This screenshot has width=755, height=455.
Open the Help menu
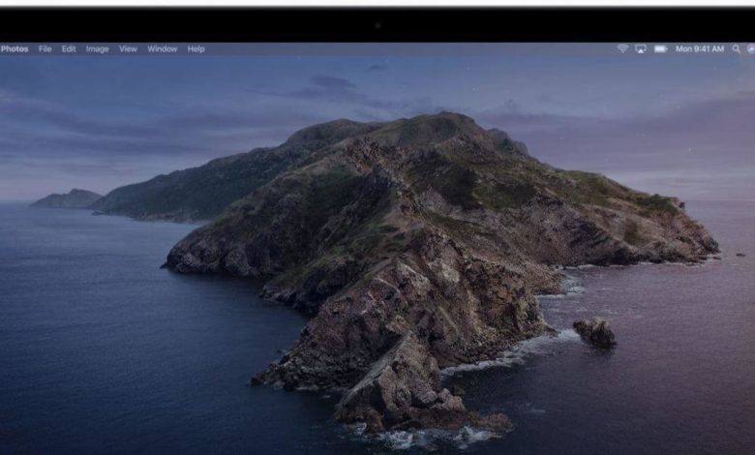(196, 49)
